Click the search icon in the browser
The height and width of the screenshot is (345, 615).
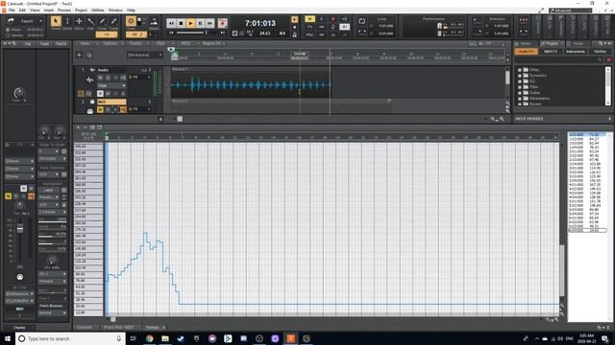(x=600, y=59)
